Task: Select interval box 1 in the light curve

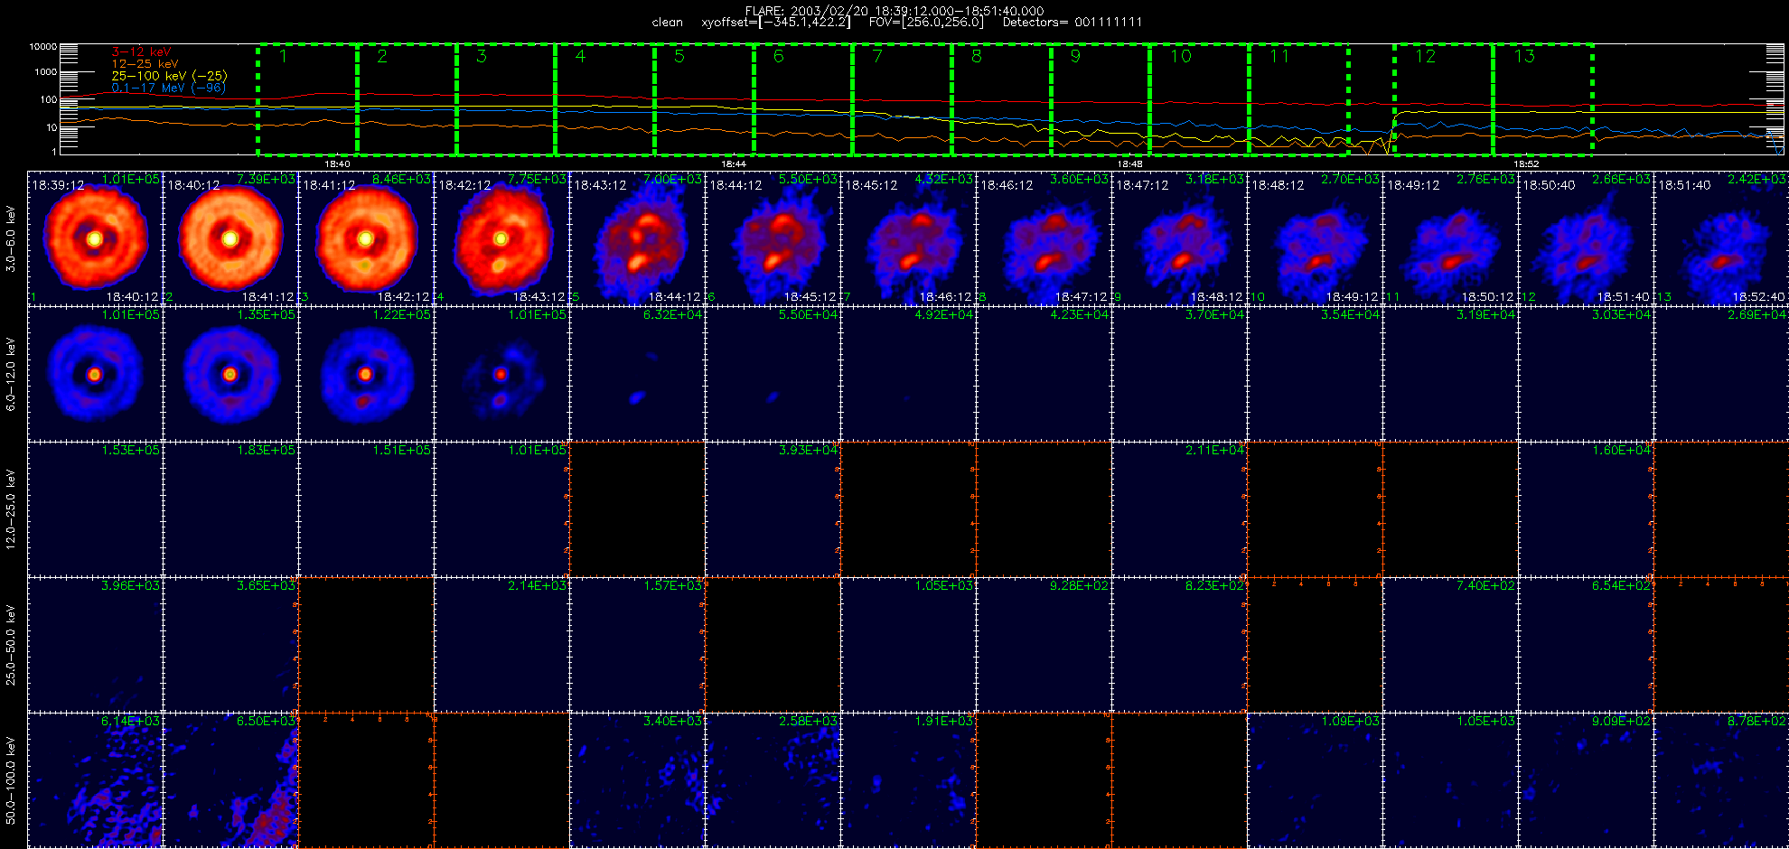Action: tap(308, 99)
